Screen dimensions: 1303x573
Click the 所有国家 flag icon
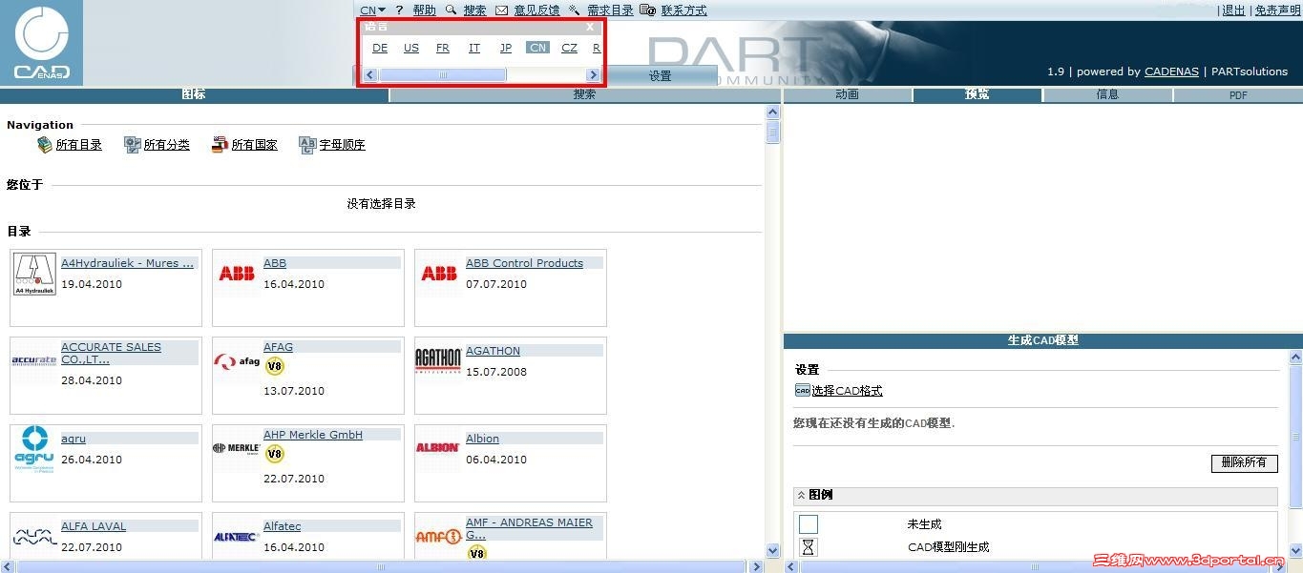tap(221, 145)
